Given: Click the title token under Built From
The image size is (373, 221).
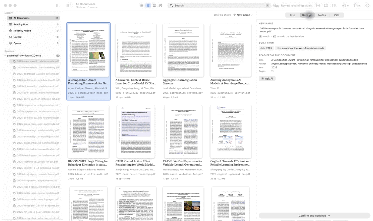Looking at the screenshot, I should click(x=300, y=48).
